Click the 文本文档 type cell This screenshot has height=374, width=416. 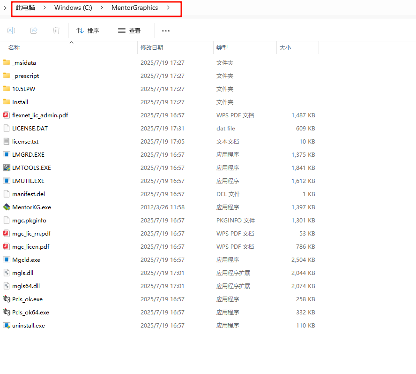click(x=228, y=141)
